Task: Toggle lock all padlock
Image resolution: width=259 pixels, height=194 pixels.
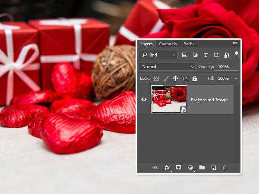Action: coord(195,78)
